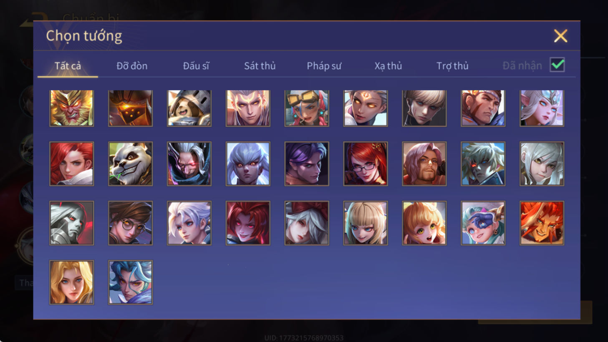Switch to the Trợ thủ tab
The image size is (608, 342).
(x=452, y=66)
